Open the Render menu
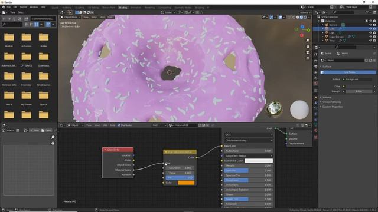The image size is (378, 212). click(24, 7)
